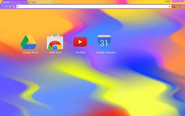Click the Google Calendar text label

(106, 52)
